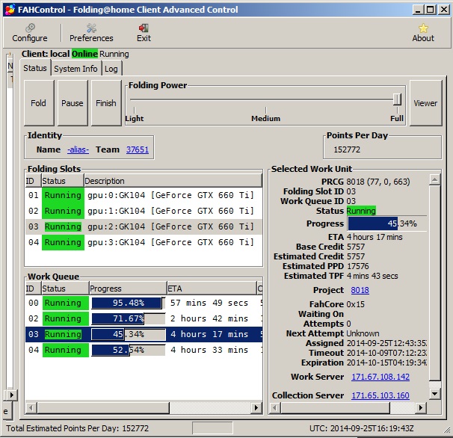Click the Pause button

point(73,103)
